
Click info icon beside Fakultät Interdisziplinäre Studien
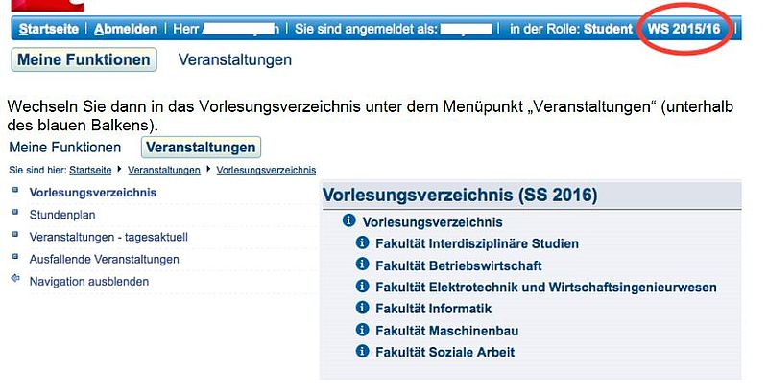coord(362,242)
